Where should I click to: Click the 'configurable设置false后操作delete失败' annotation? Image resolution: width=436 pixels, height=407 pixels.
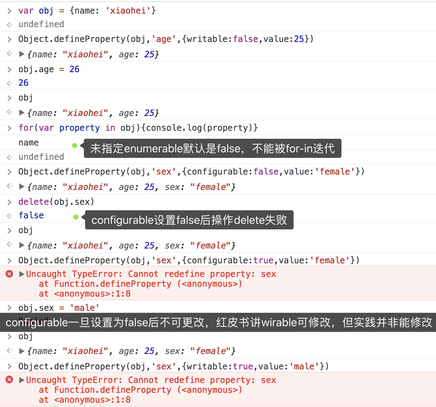[189, 220]
